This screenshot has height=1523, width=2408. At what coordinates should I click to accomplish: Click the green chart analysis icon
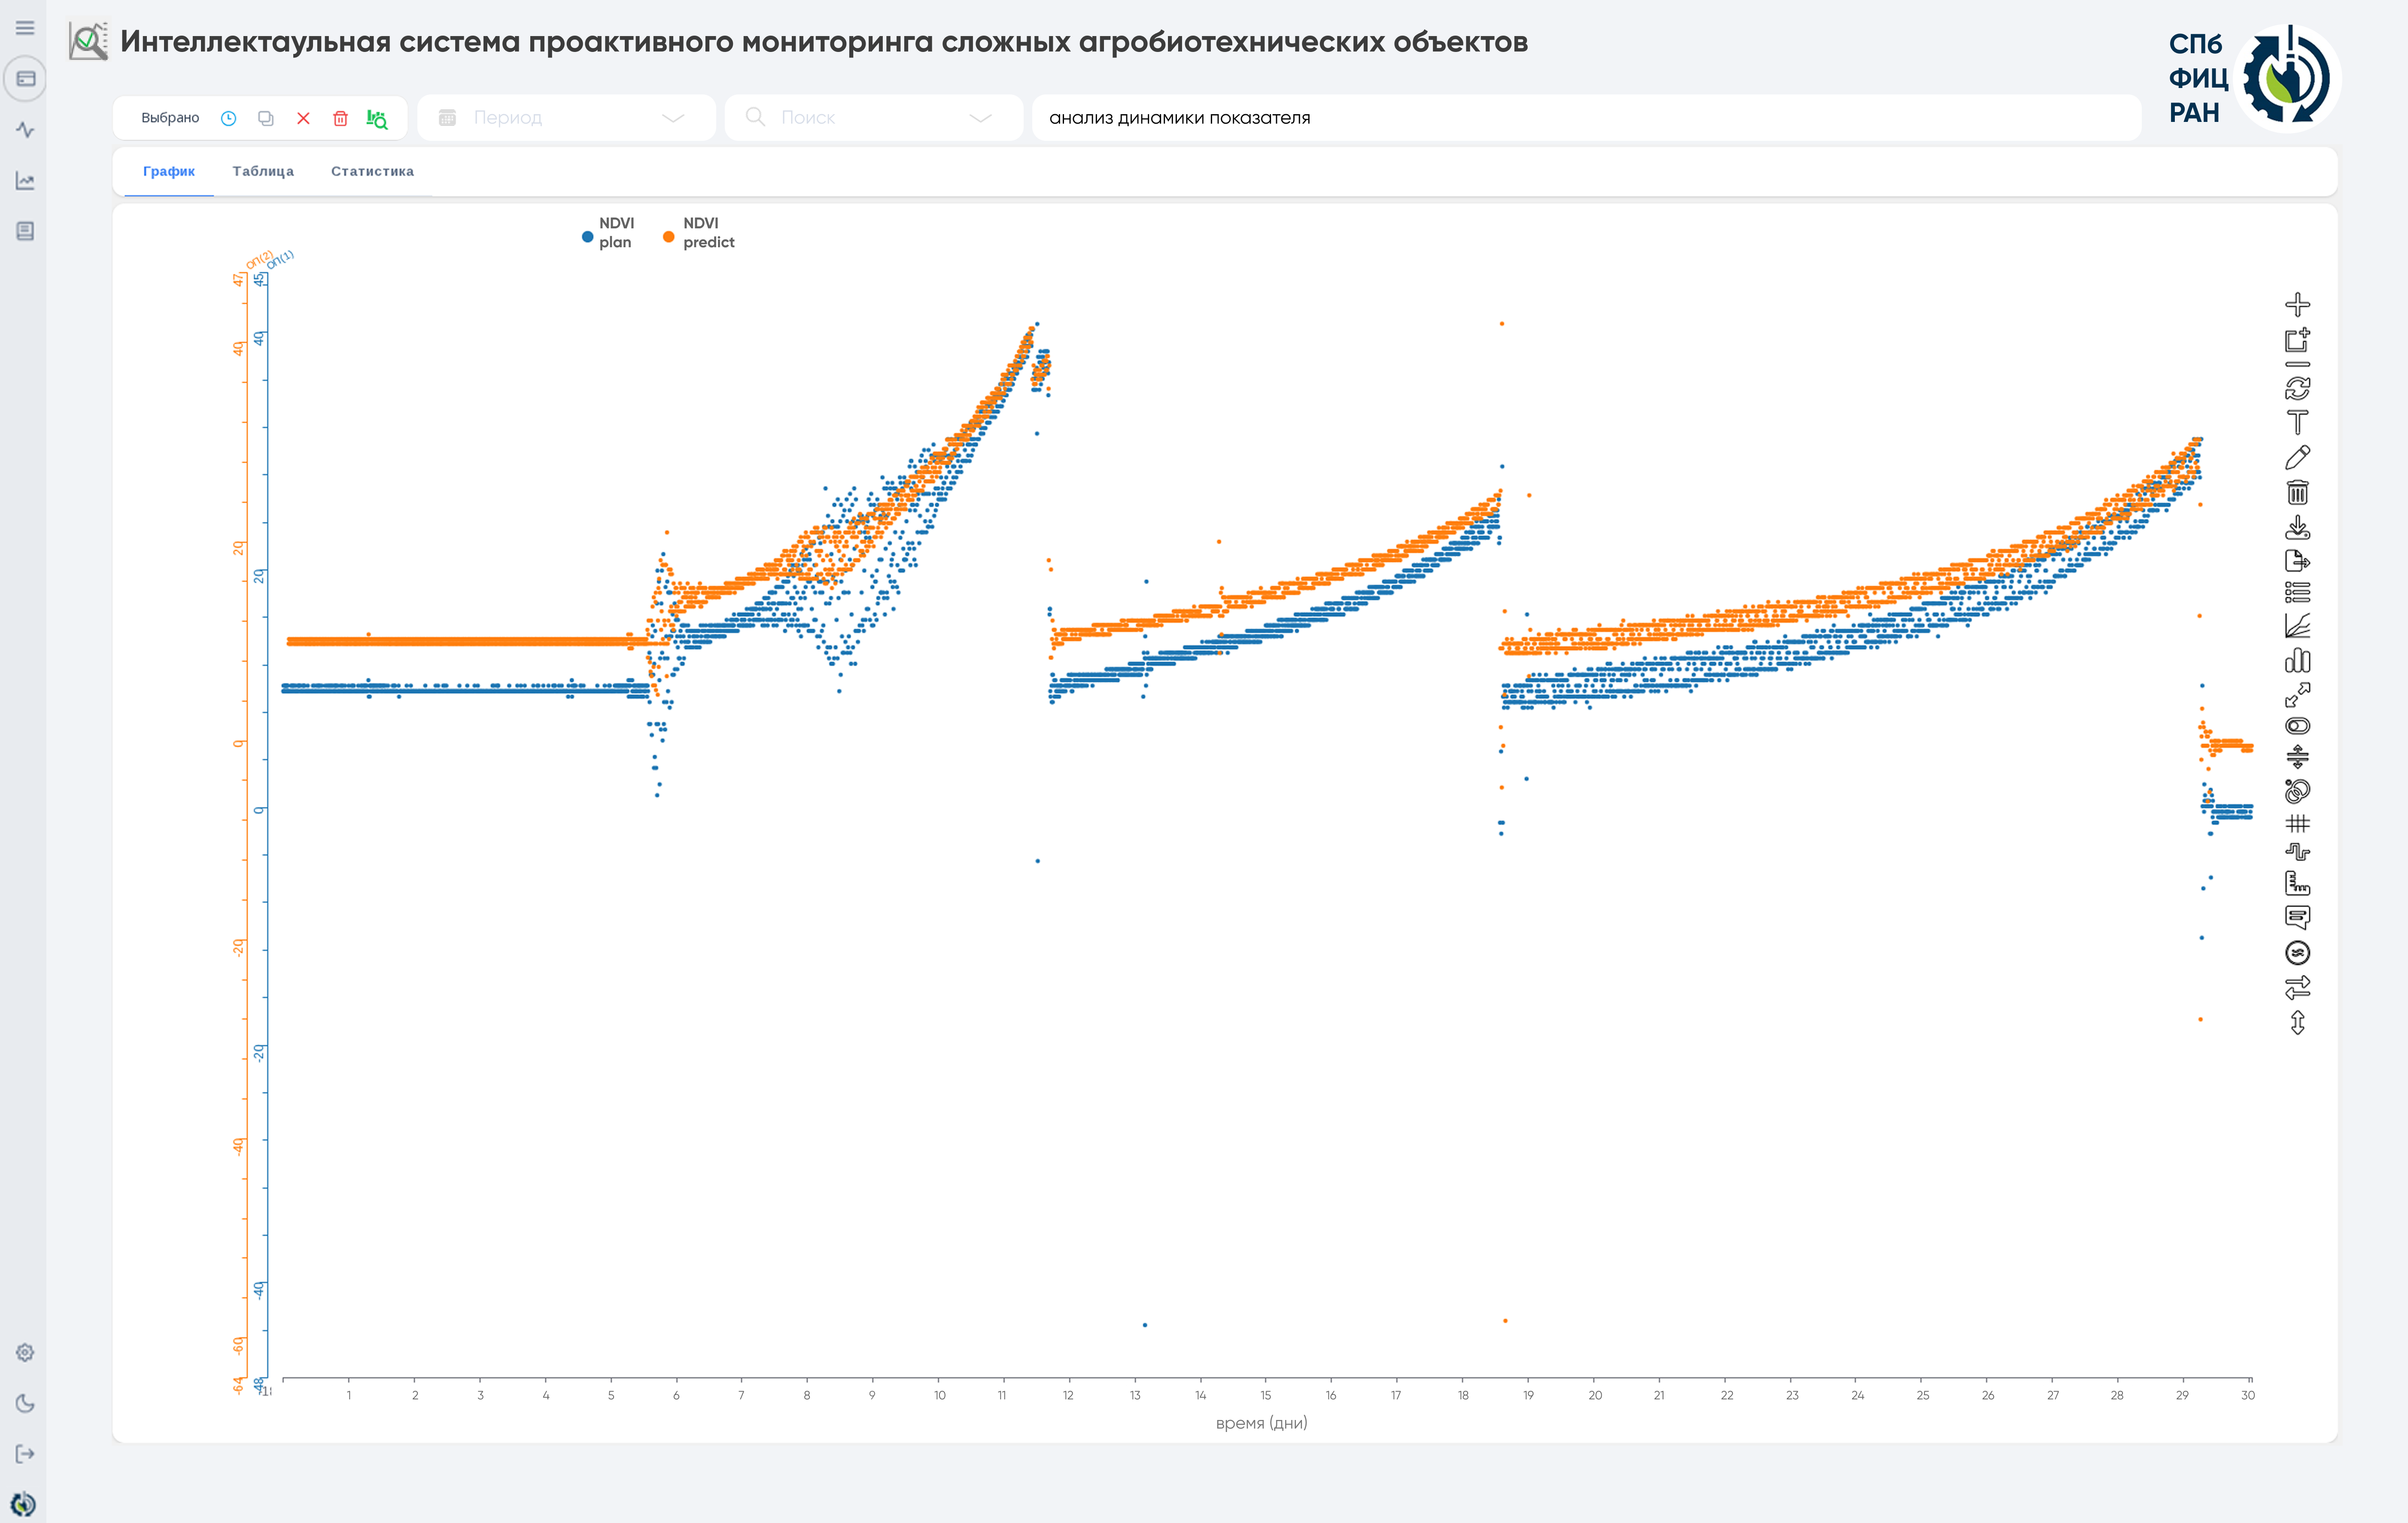[377, 119]
